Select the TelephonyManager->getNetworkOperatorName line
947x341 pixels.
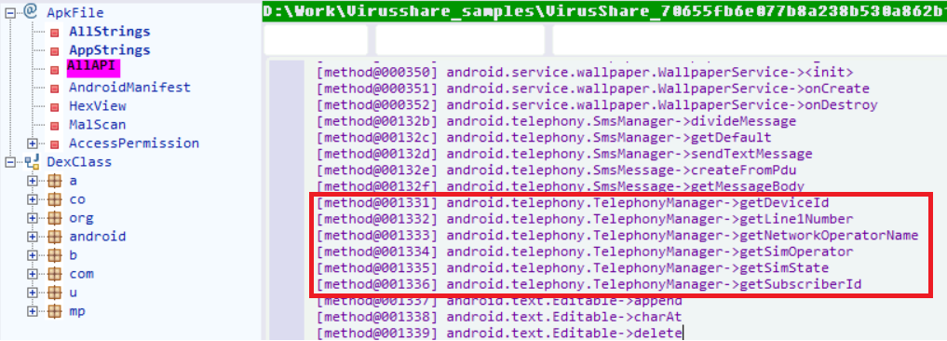point(617,235)
